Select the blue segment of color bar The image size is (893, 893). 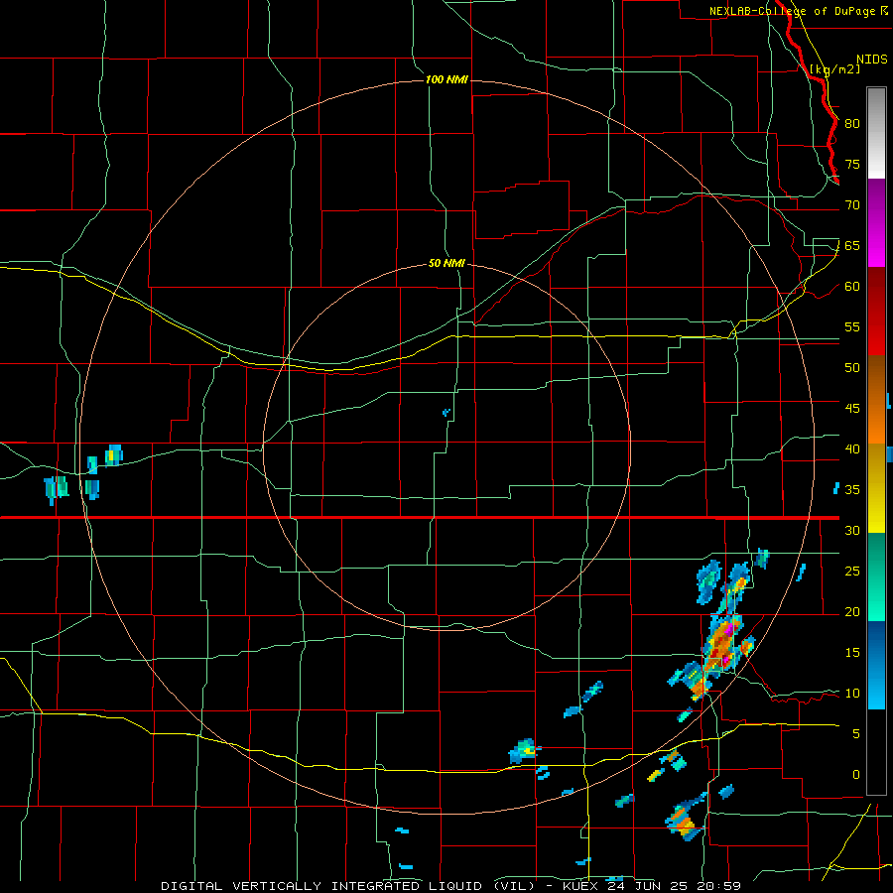[876, 665]
